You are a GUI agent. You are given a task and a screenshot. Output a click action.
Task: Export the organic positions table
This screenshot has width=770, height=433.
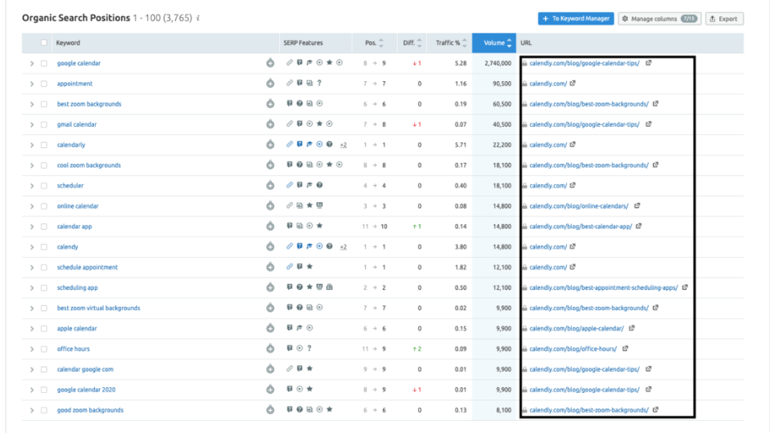pos(723,18)
